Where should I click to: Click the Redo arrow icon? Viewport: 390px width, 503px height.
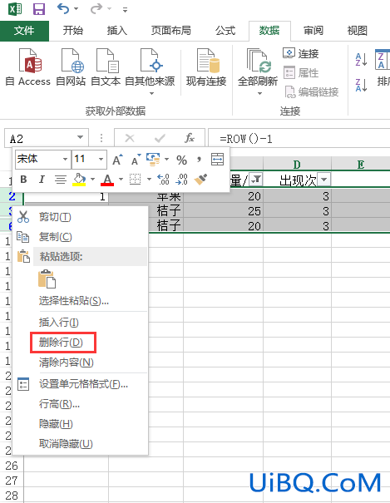point(96,8)
